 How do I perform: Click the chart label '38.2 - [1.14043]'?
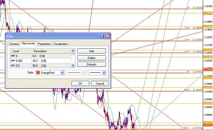pyautogui.click(x=194, y=28)
